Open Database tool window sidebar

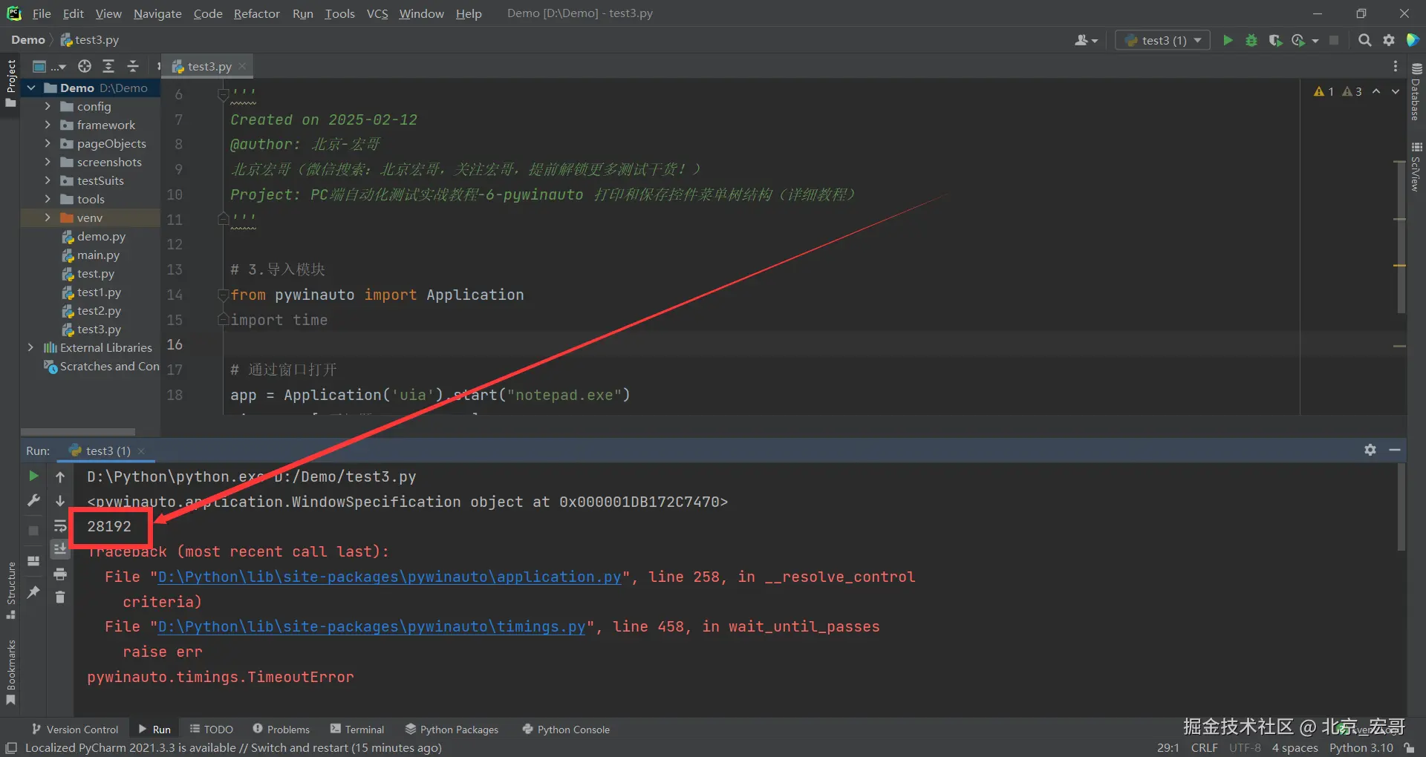click(x=1416, y=92)
